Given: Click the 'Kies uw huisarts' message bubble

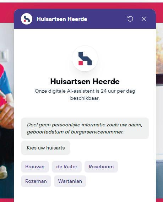Looking at the screenshot, I should 45,148.
